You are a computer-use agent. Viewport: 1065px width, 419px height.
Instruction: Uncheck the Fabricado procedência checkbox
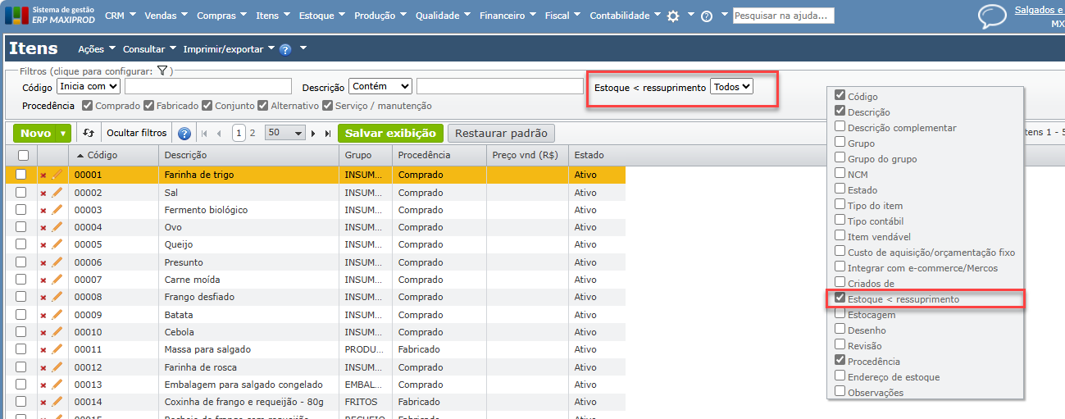click(x=148, y=106)
